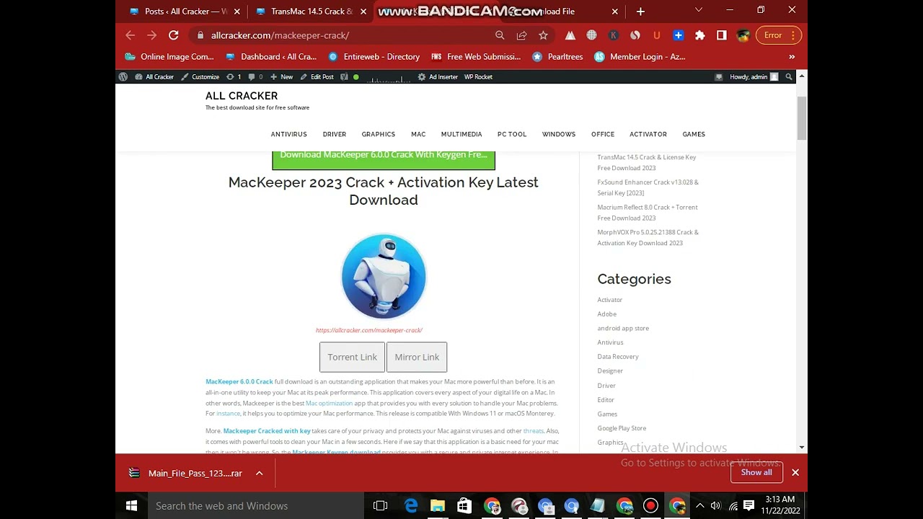Open the tab search dropdown arrow
The width and height of the screenshot is (923, 519).
coord(698,10)
